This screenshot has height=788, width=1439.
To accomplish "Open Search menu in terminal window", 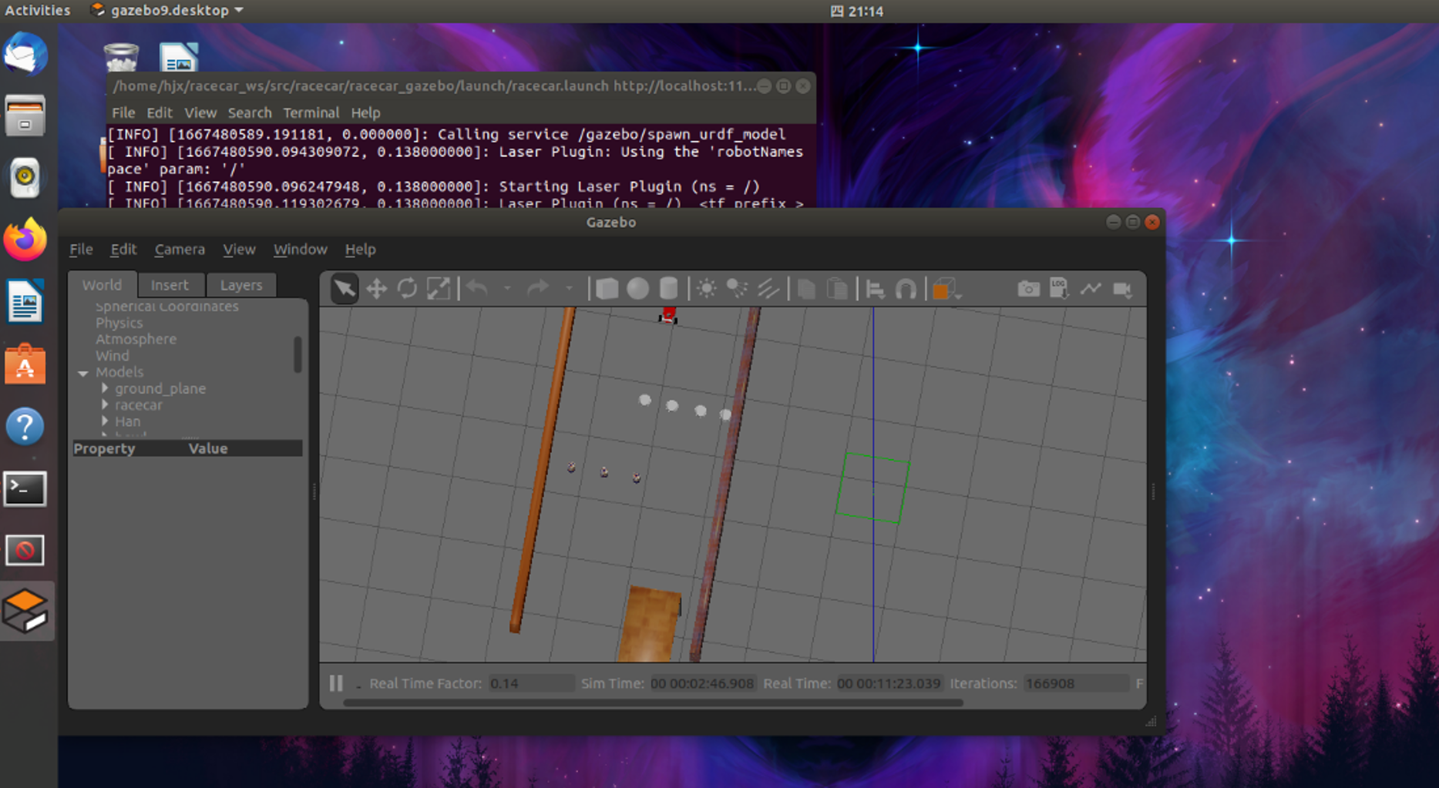I will pyautogui.click(x=249, y=112).
